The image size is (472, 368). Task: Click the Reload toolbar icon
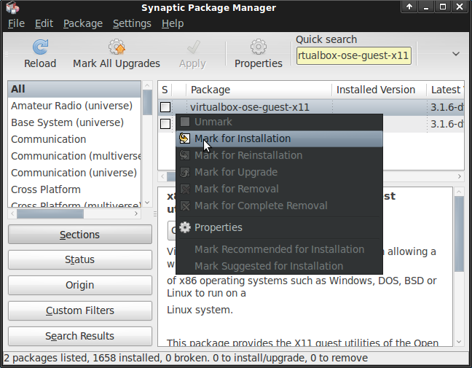[x=40, y=47]
